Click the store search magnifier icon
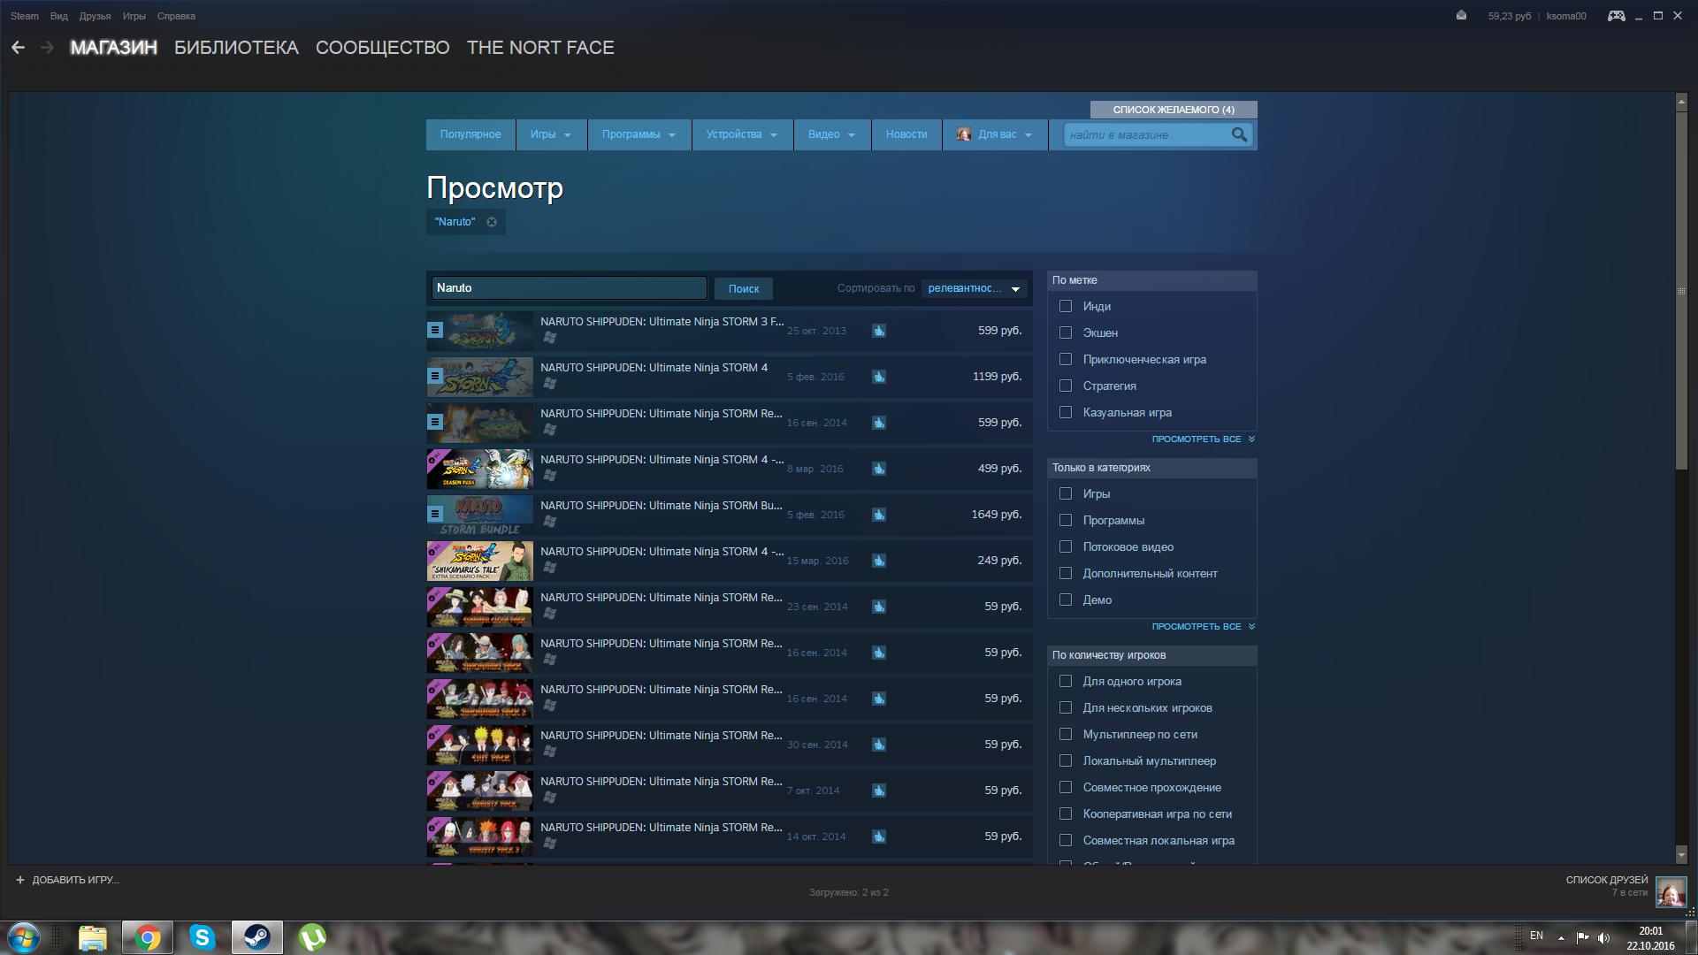Screen dimensions: 1698x955 [1239, 134]
